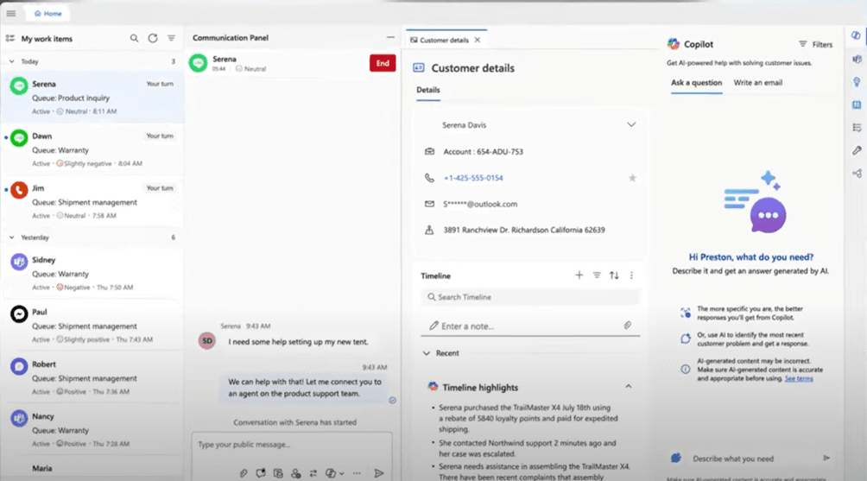The height and width of the screenshot is (481, 867).
Task: Close the Customer details tab
Action: pyautogui.click(x=478, y=40)
